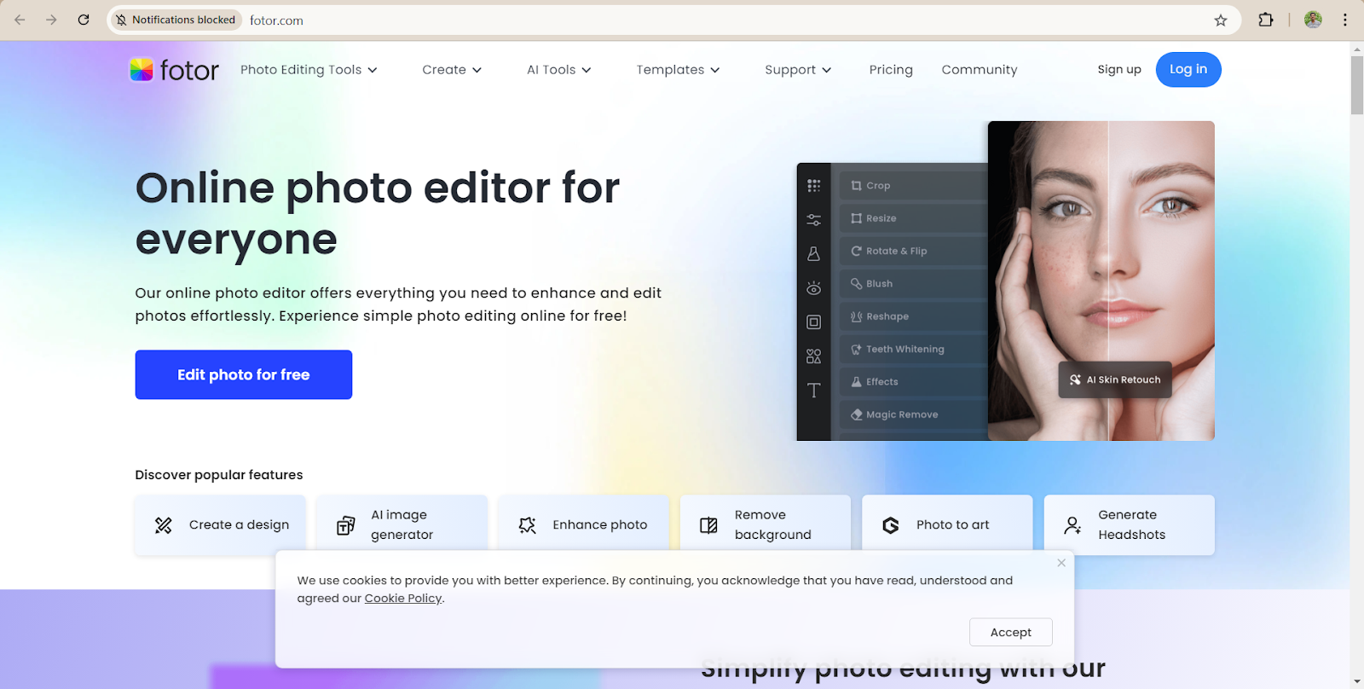The width and height of the screenshot is (1364, 689).
Task: Select Blush in the editor preview panel
Action: click(x=913, y=284)
